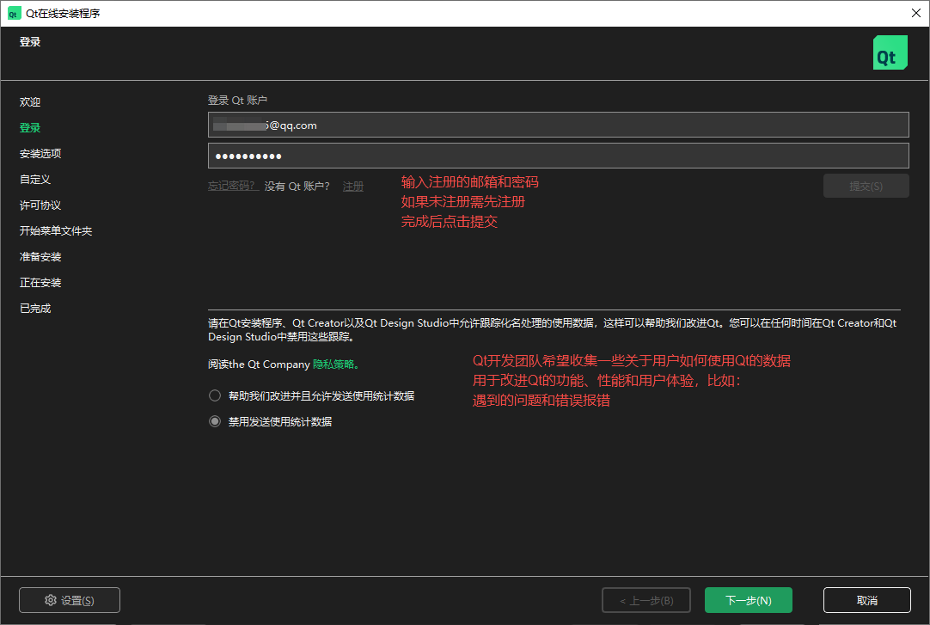Click the Qt logo in header
Viewport: 930px width, 625px height.
890,52
